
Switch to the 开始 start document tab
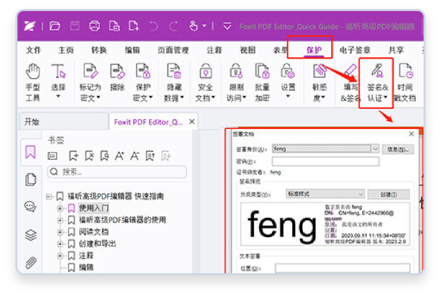point(64,122)
